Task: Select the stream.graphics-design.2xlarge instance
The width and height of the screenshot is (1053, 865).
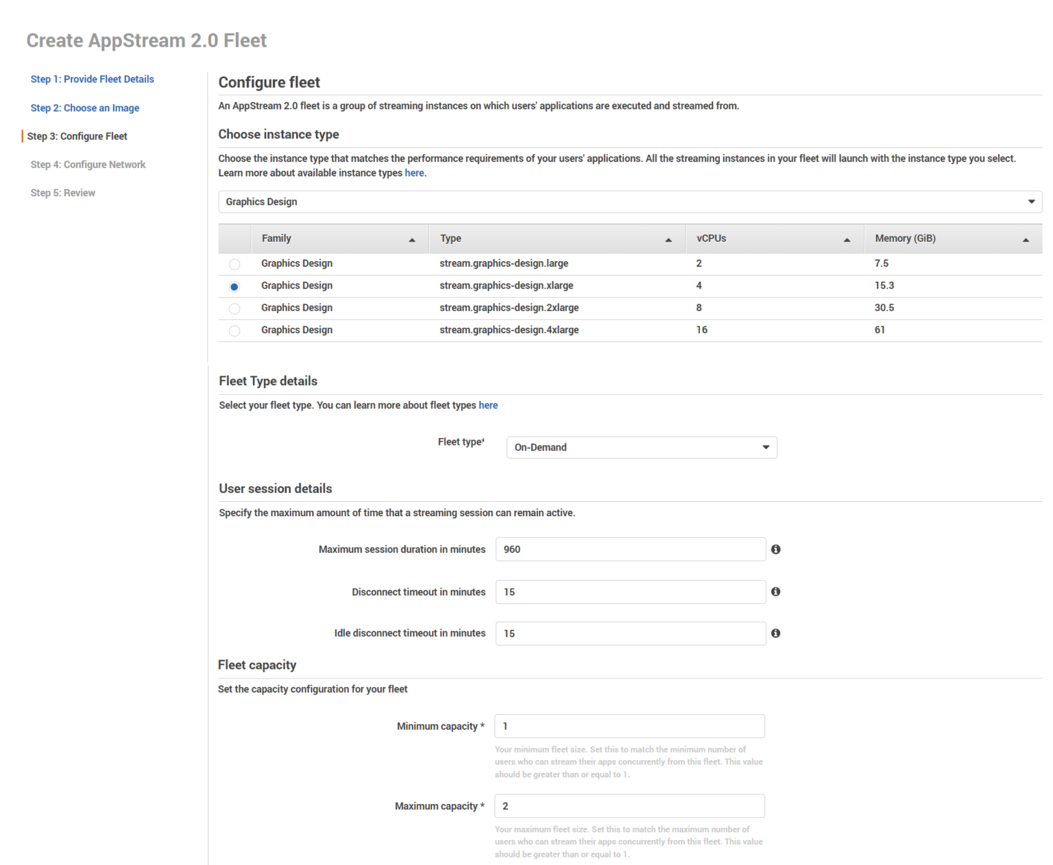Action: [x=234, y=308]
